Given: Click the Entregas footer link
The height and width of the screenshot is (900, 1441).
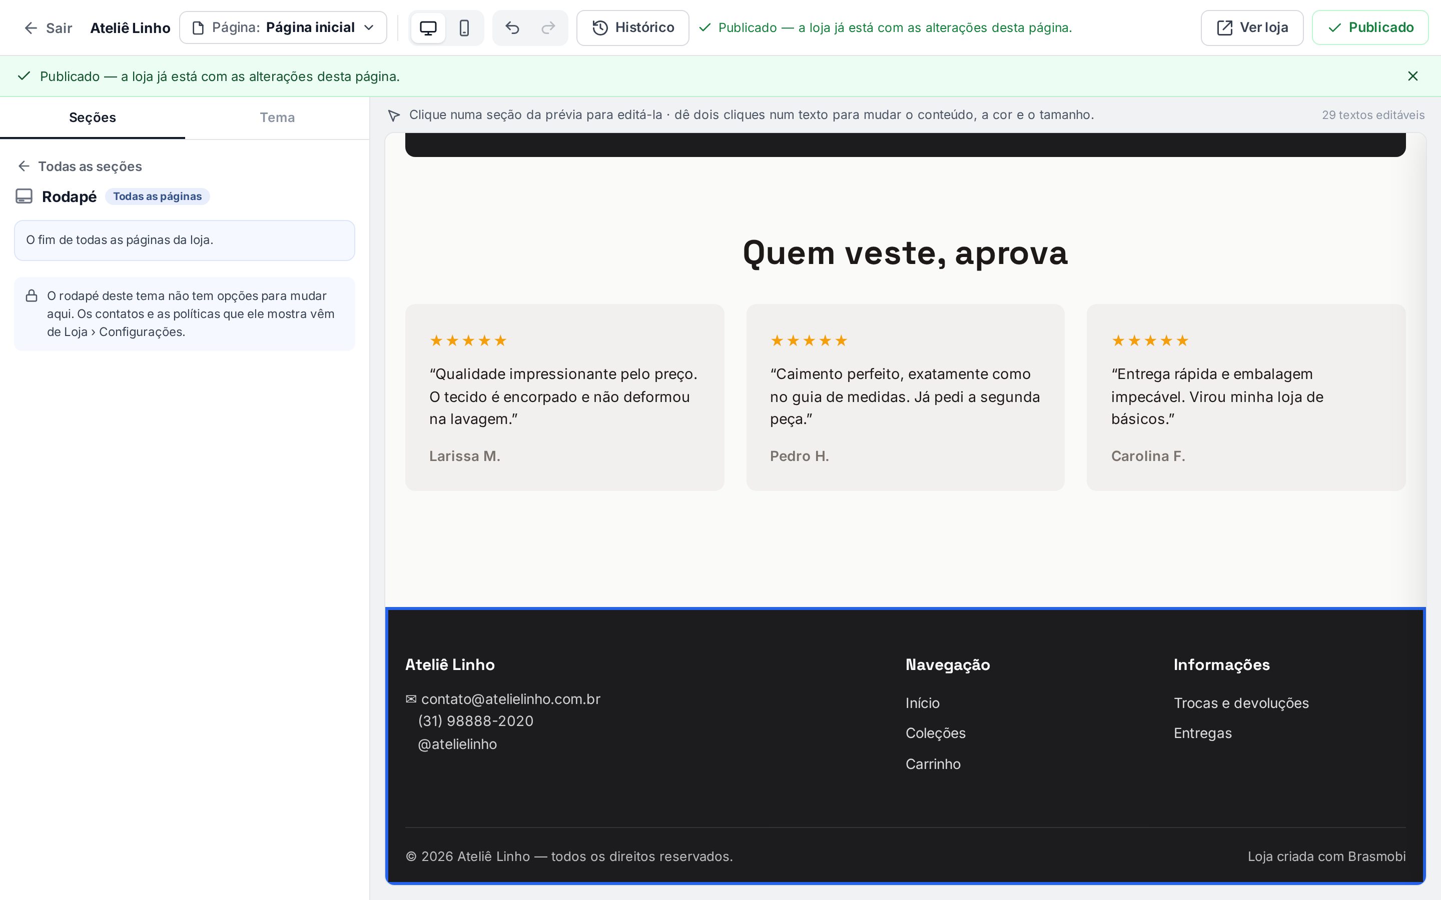Looking at the screenshot, I should point(1202,733).
